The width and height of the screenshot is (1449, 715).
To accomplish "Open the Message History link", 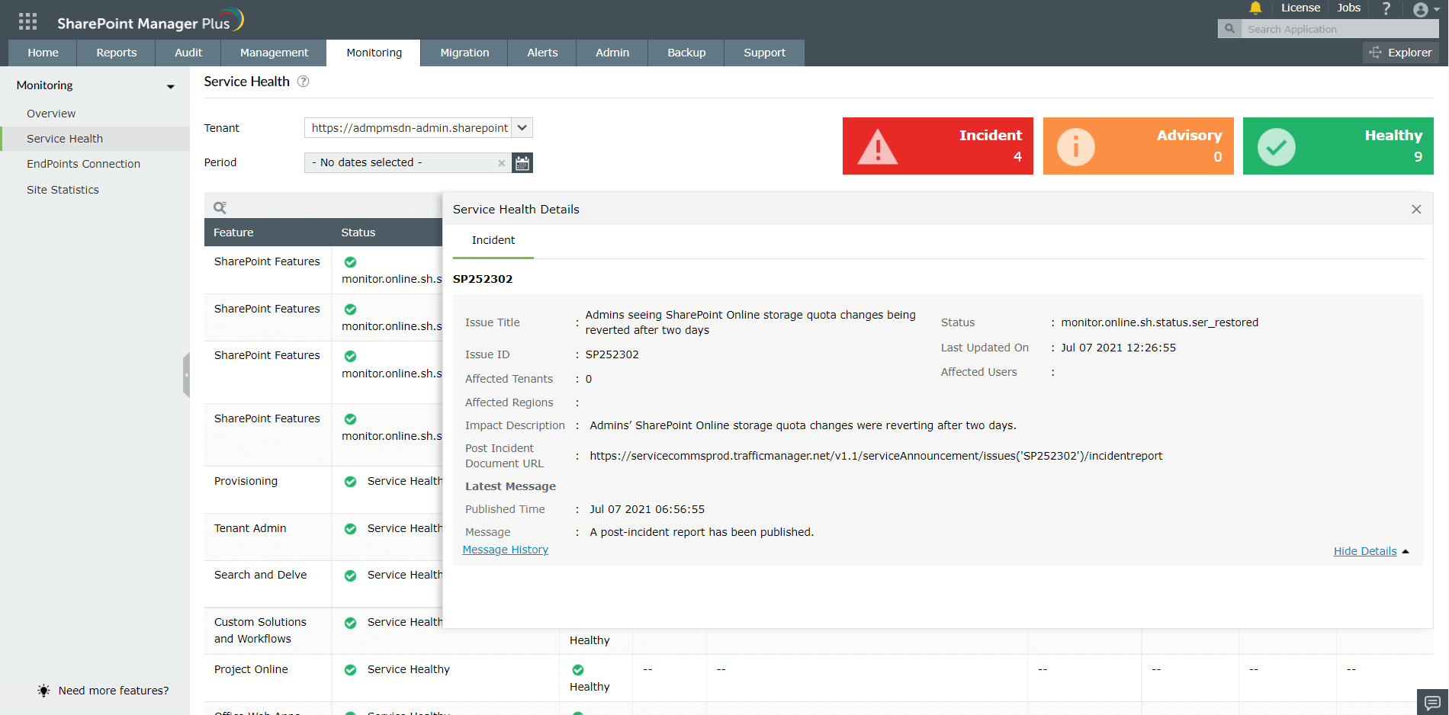I will [x=505, y=549].
